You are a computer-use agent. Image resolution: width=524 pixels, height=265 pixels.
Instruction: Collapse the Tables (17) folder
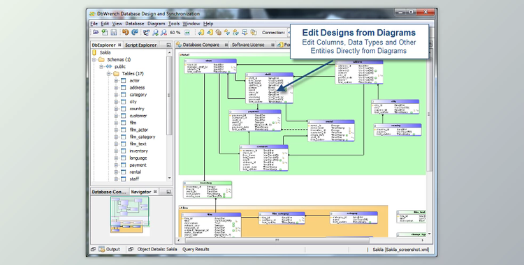(x=108, y=74)
